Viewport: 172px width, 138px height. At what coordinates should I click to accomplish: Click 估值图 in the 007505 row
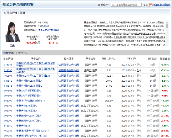tap(62, 91)
